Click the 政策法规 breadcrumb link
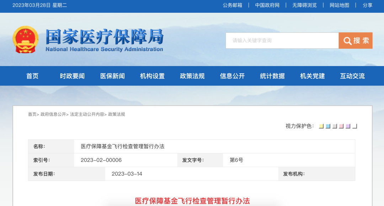384x206 pixels. click(117, 114)
